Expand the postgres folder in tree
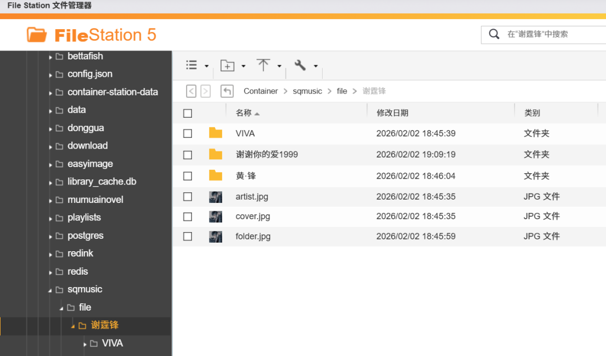Screen dimensions: 606x356 tap(50, 237)
